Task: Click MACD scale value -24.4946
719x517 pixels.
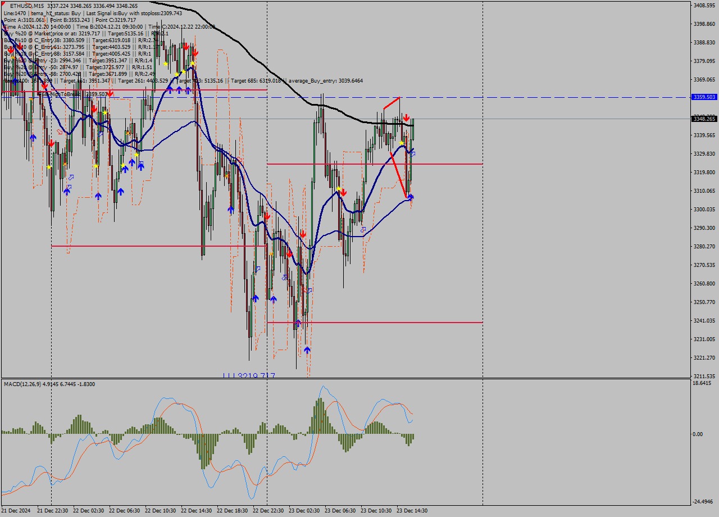Action: (x=704, y=501)
